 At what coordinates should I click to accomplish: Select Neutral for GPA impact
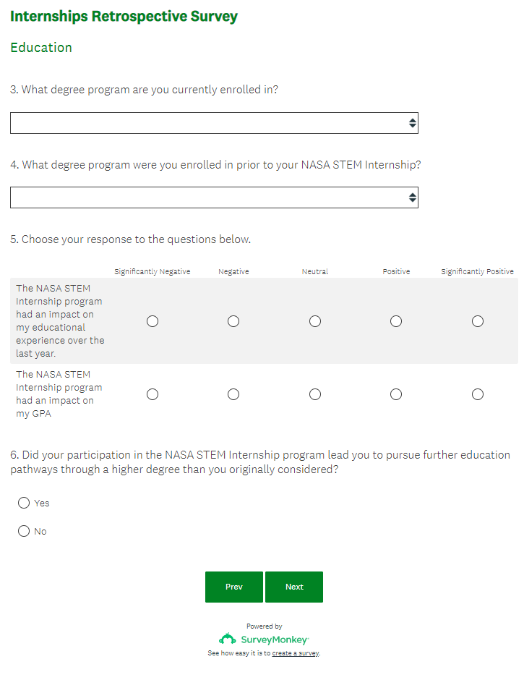coord(315,394)
